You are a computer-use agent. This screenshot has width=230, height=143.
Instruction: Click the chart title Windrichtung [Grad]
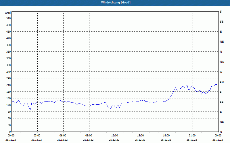(116, 3)
